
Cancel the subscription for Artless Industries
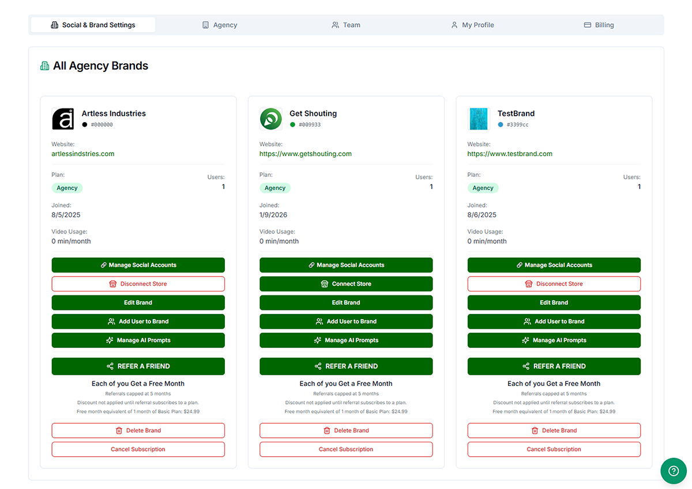pos(138,449)
